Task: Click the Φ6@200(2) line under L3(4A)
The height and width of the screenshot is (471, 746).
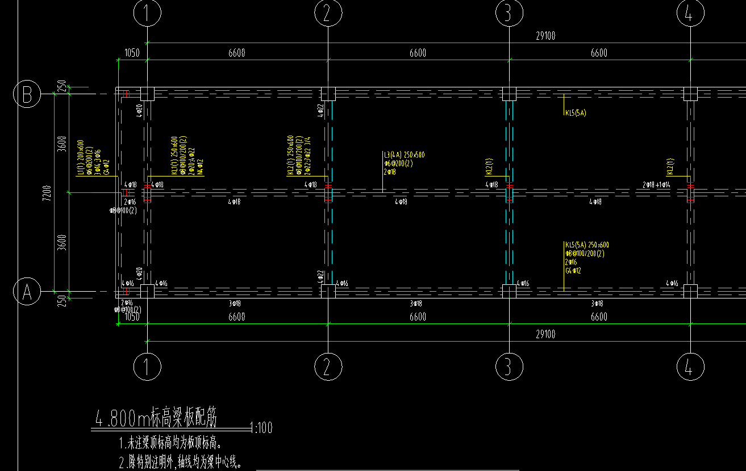Action: pos(398,163)
